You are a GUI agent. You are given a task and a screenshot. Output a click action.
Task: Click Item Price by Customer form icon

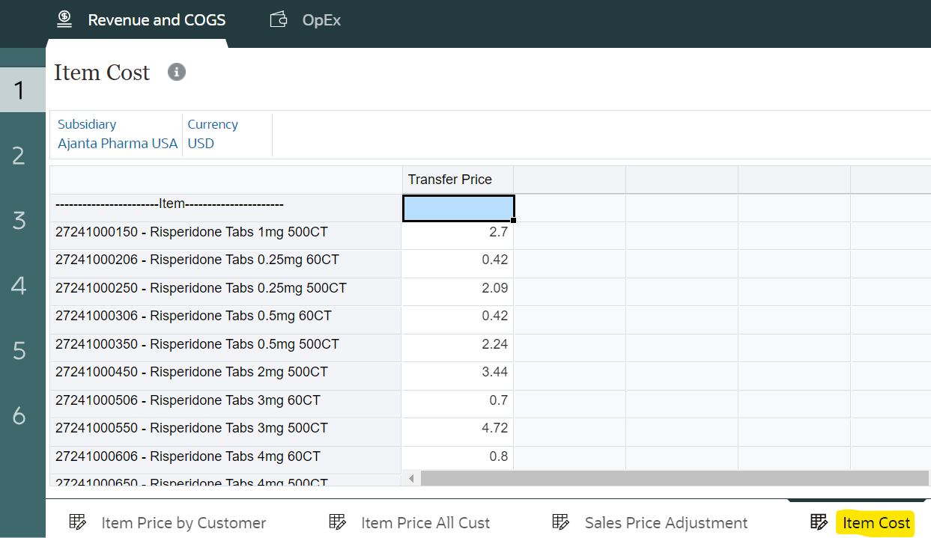pos(78,522)
